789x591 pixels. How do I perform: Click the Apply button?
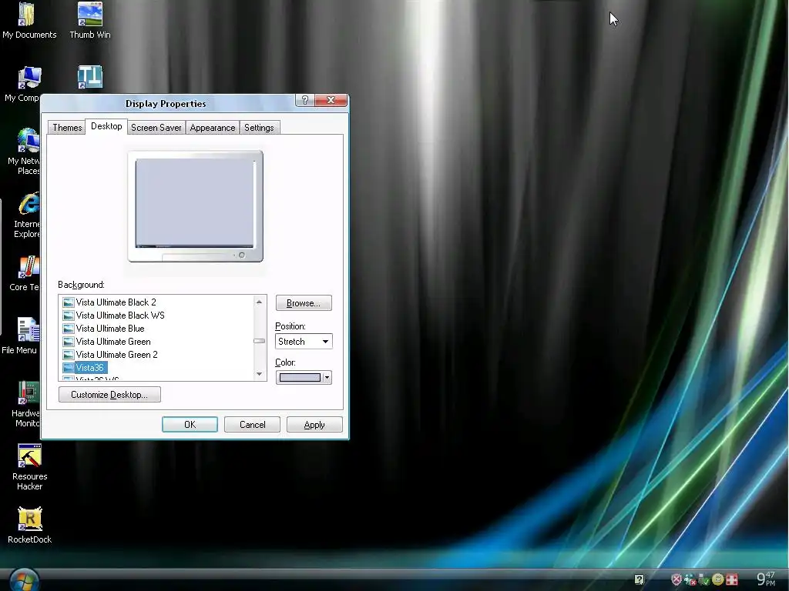coord(314,425)
